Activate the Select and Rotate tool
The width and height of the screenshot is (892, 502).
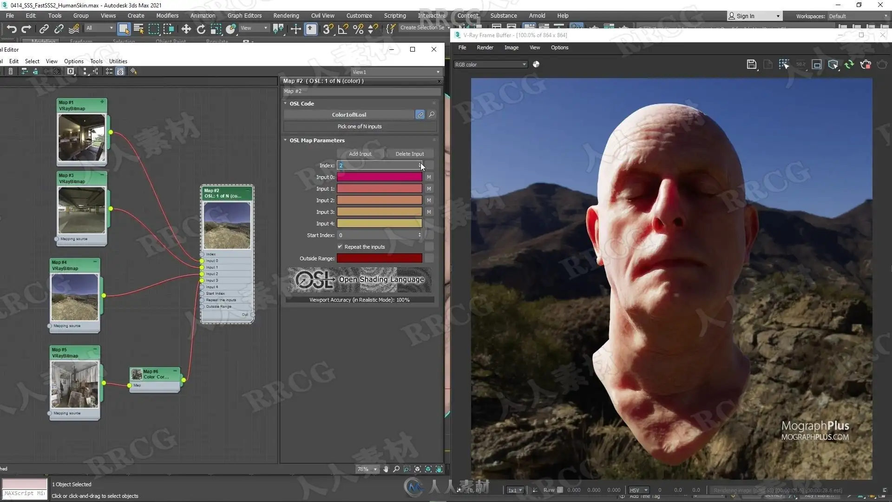click(201, 29)
